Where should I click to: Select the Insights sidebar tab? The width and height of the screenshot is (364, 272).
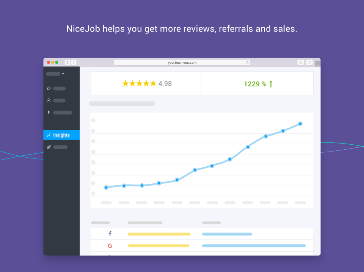(61, 135)
